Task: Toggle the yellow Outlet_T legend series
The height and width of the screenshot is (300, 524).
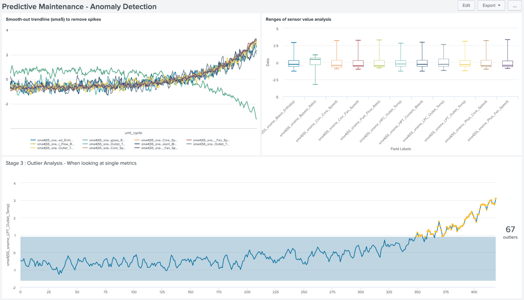Action: pos(52,148)
